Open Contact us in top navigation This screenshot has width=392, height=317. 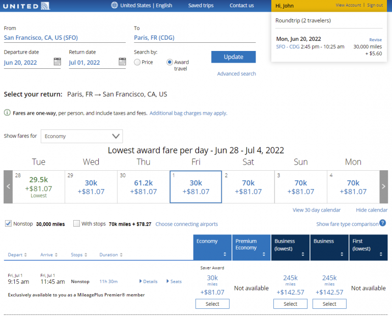click(x=241, y=6)
